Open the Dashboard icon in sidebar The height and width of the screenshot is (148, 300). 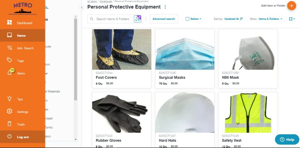[9, 22]
